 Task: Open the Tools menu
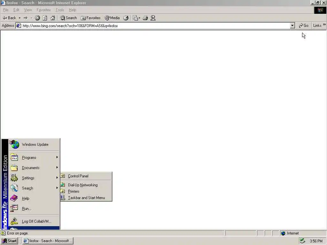point(60,10)
